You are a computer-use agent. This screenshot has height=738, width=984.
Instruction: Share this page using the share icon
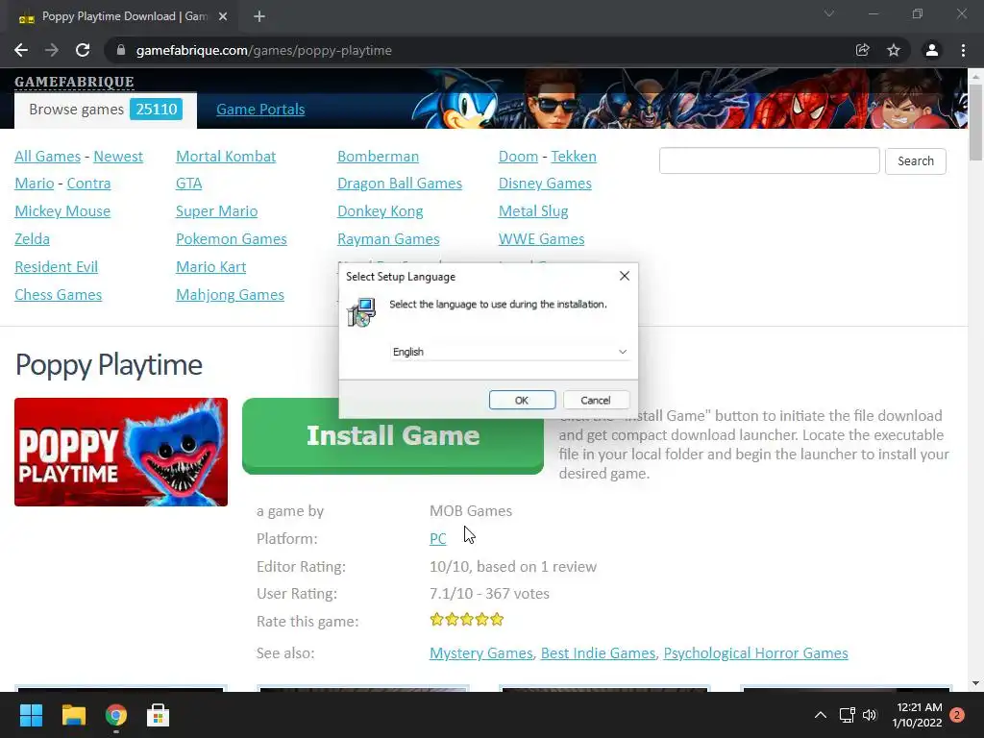[863, 50]
